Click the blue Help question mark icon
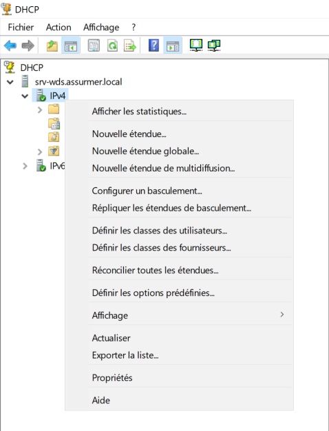Viewport: 329px width, 431px height. [x=154, y=45]
